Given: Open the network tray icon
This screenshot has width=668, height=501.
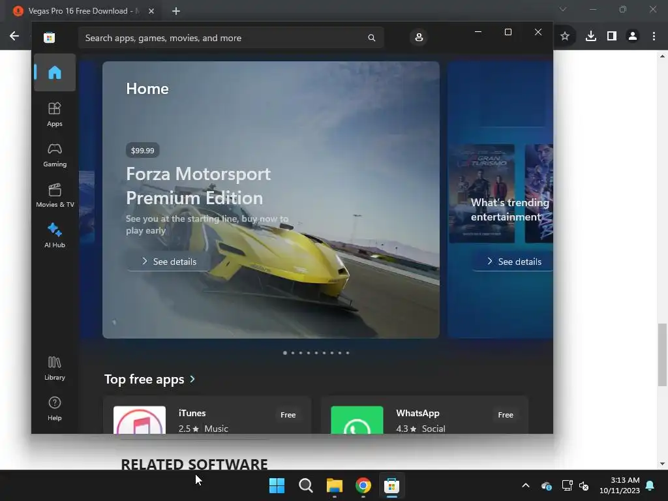Looking at the screenshot, I should point(567,485).
